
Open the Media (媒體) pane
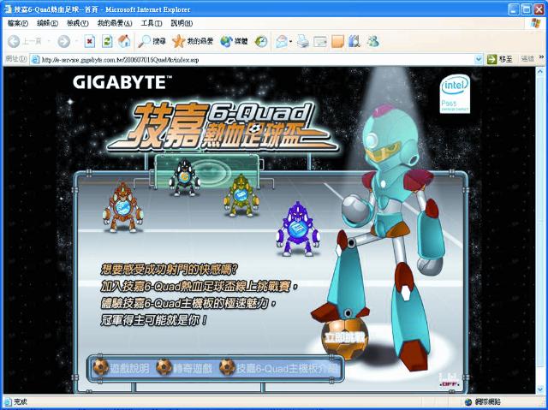click(x=234, y=42)
